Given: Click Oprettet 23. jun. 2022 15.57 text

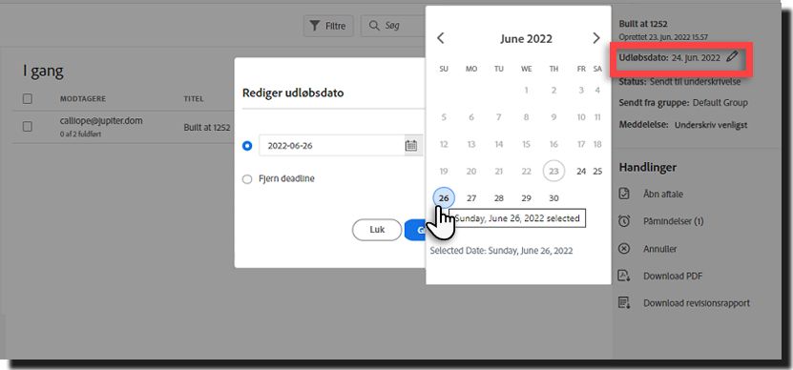Looking at the screenshot, I should click(663, 37).
